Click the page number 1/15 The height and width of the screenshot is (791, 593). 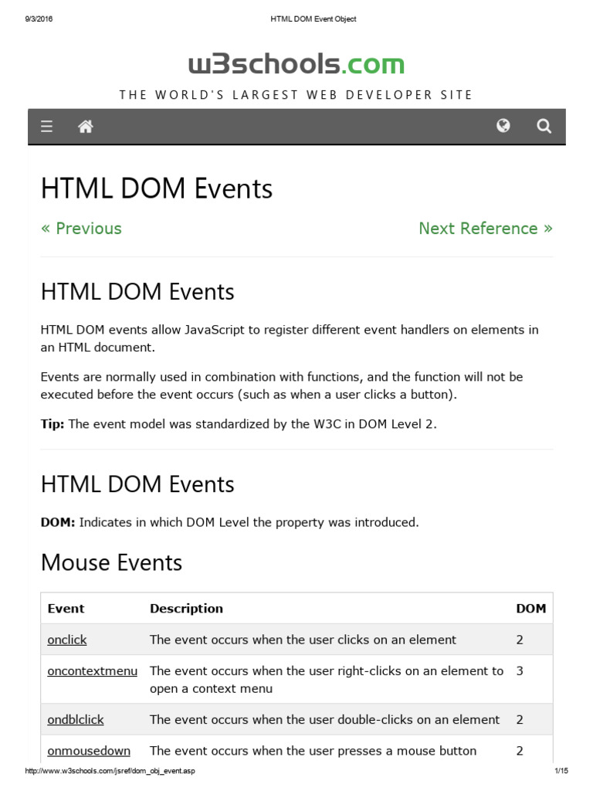pyautogui.click(x=561, y=771)
